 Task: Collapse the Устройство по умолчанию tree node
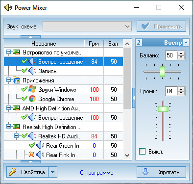8,52
